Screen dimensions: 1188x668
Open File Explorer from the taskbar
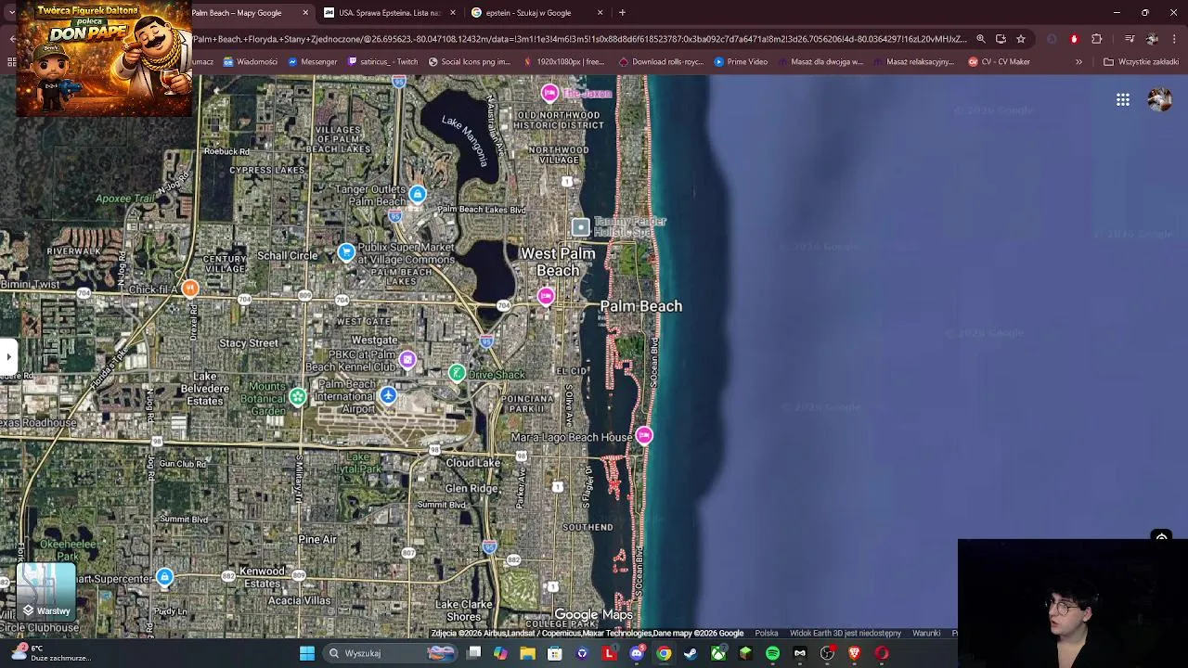point(527,653)
